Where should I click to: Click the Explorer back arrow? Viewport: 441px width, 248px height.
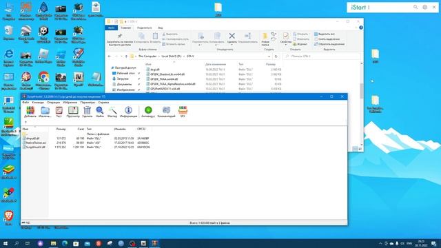[x=110, y=56]
